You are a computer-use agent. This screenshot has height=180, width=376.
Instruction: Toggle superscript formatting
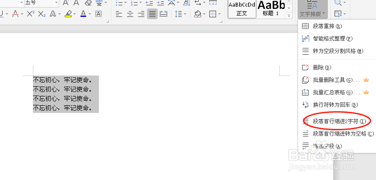click(30, 14)
